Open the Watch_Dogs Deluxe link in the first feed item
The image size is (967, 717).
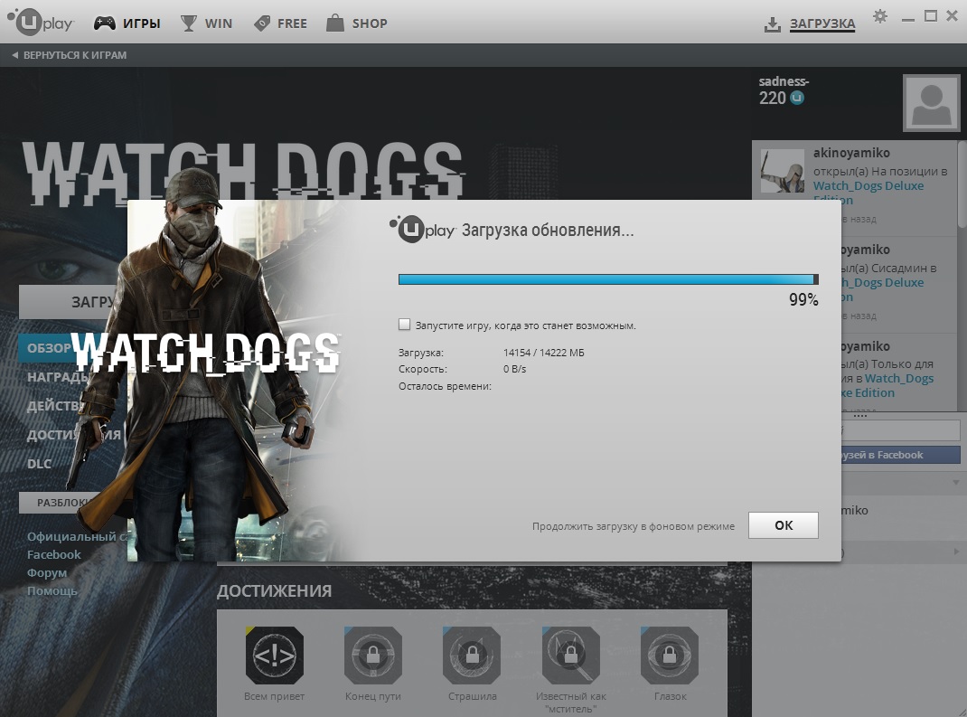(868, 185)
